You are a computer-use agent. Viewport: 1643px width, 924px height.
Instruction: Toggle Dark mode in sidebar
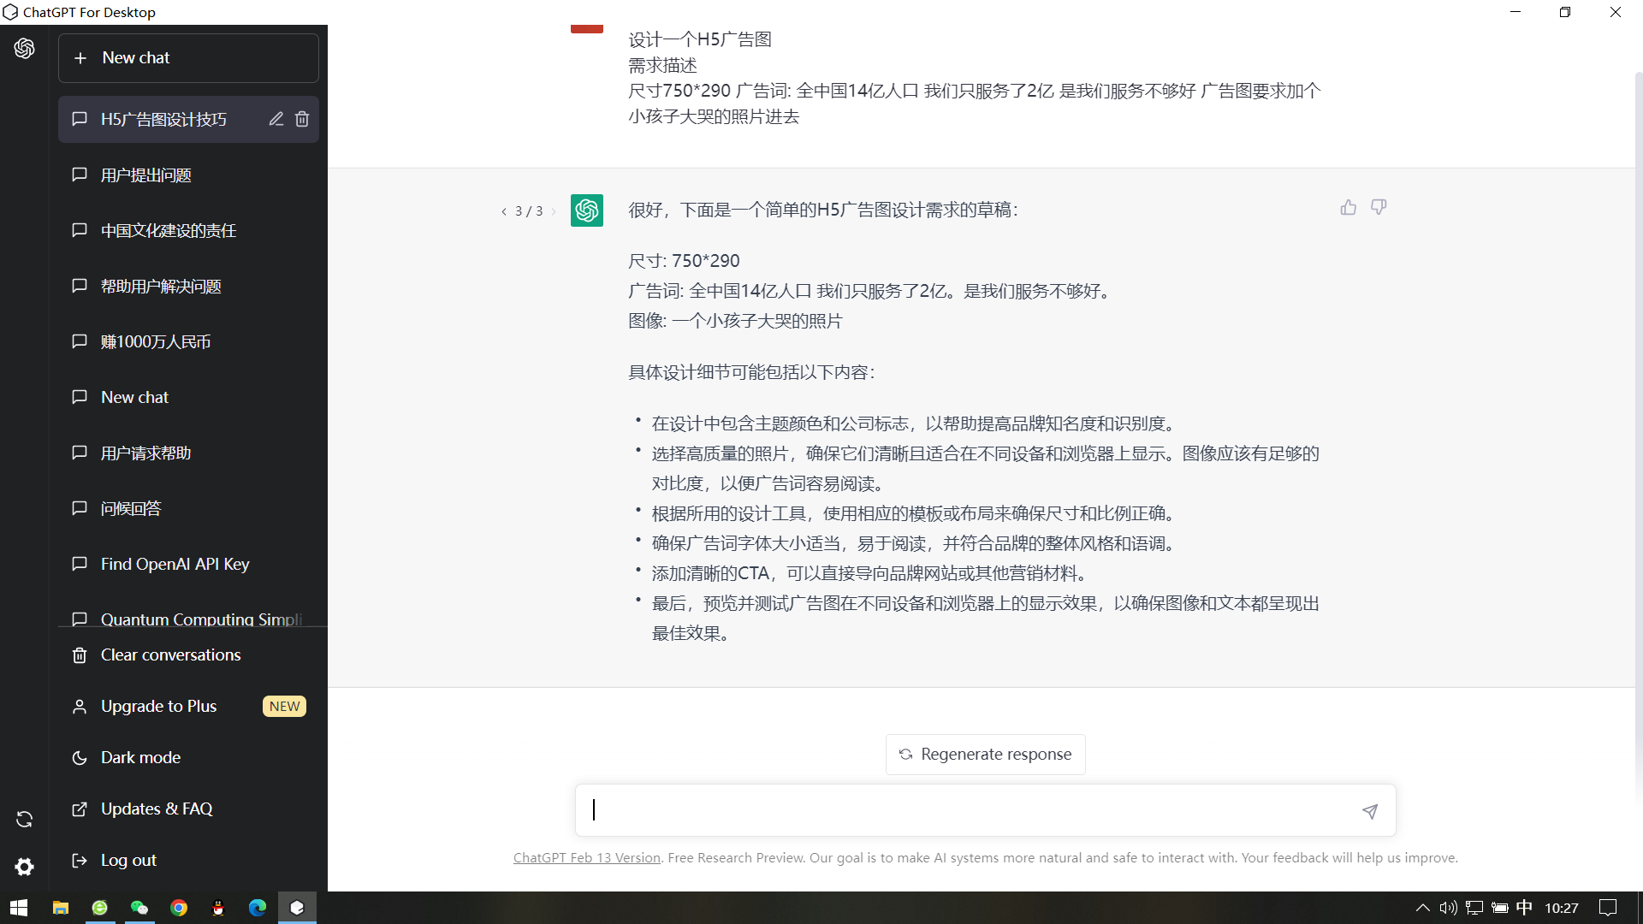click(x=140, y=757)
